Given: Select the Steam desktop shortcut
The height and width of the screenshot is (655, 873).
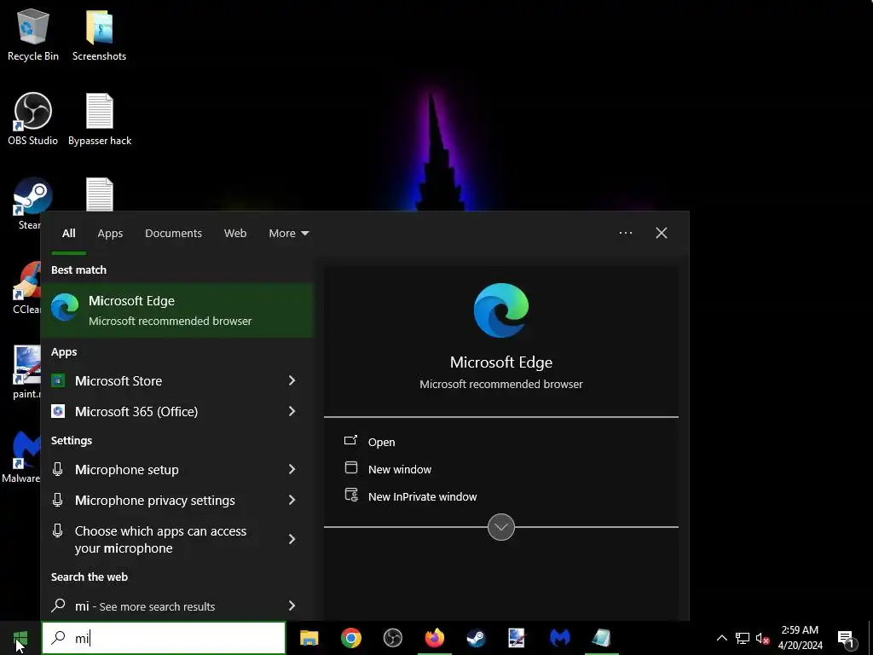Looking at the screenshot, I should (x=29, y=204).
